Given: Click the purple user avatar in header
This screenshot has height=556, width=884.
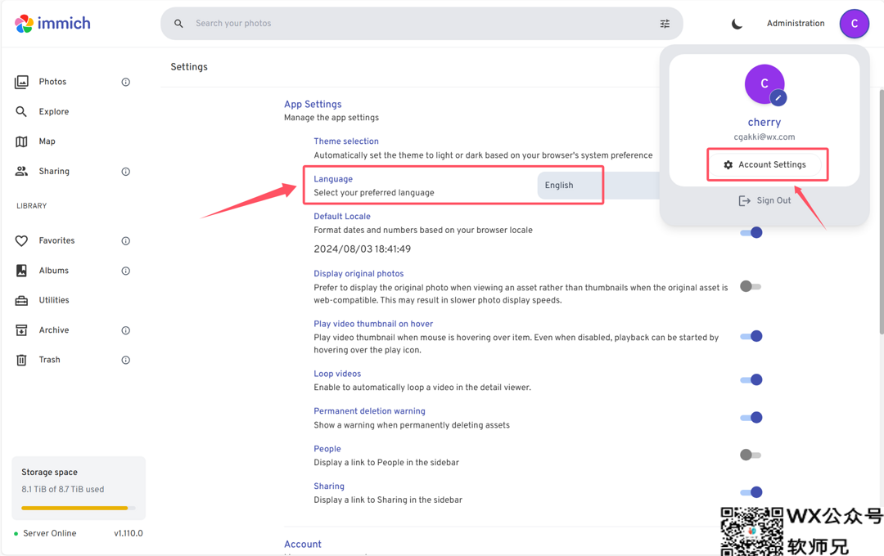Looking at the screenshot, I should click(x=854, y=24).
